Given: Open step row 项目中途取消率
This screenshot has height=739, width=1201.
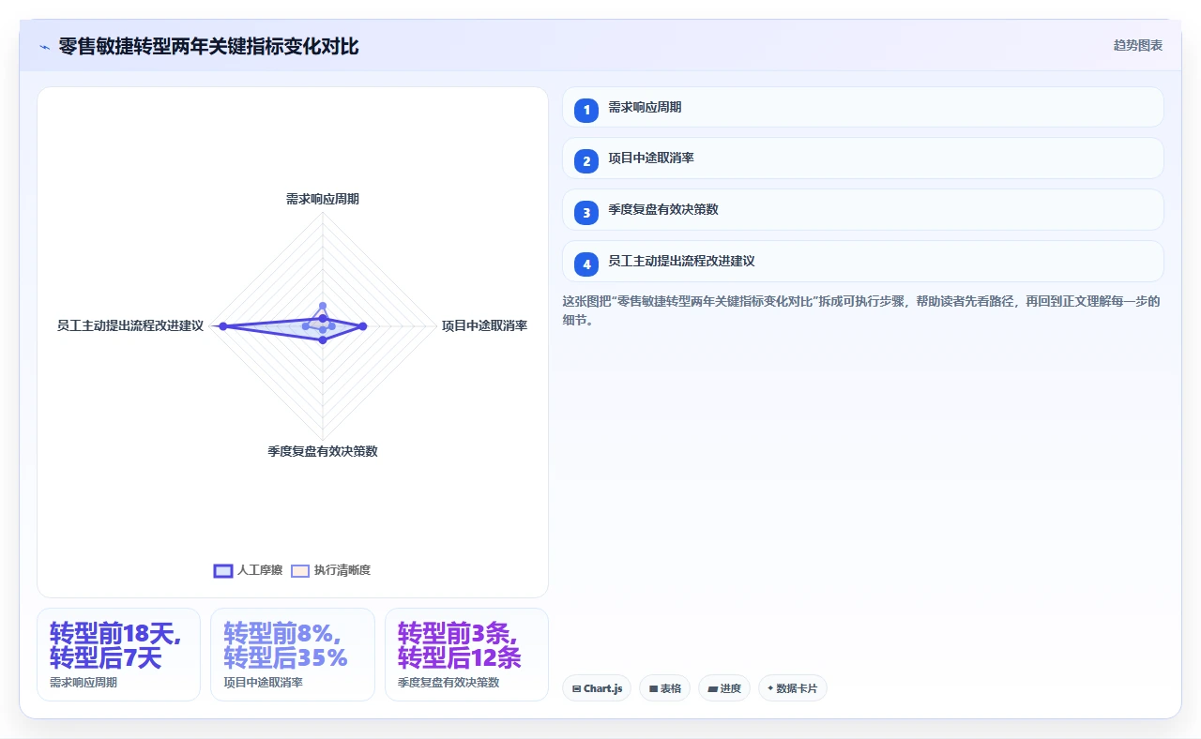Looking at the screenshot, I should click(862, 158).
